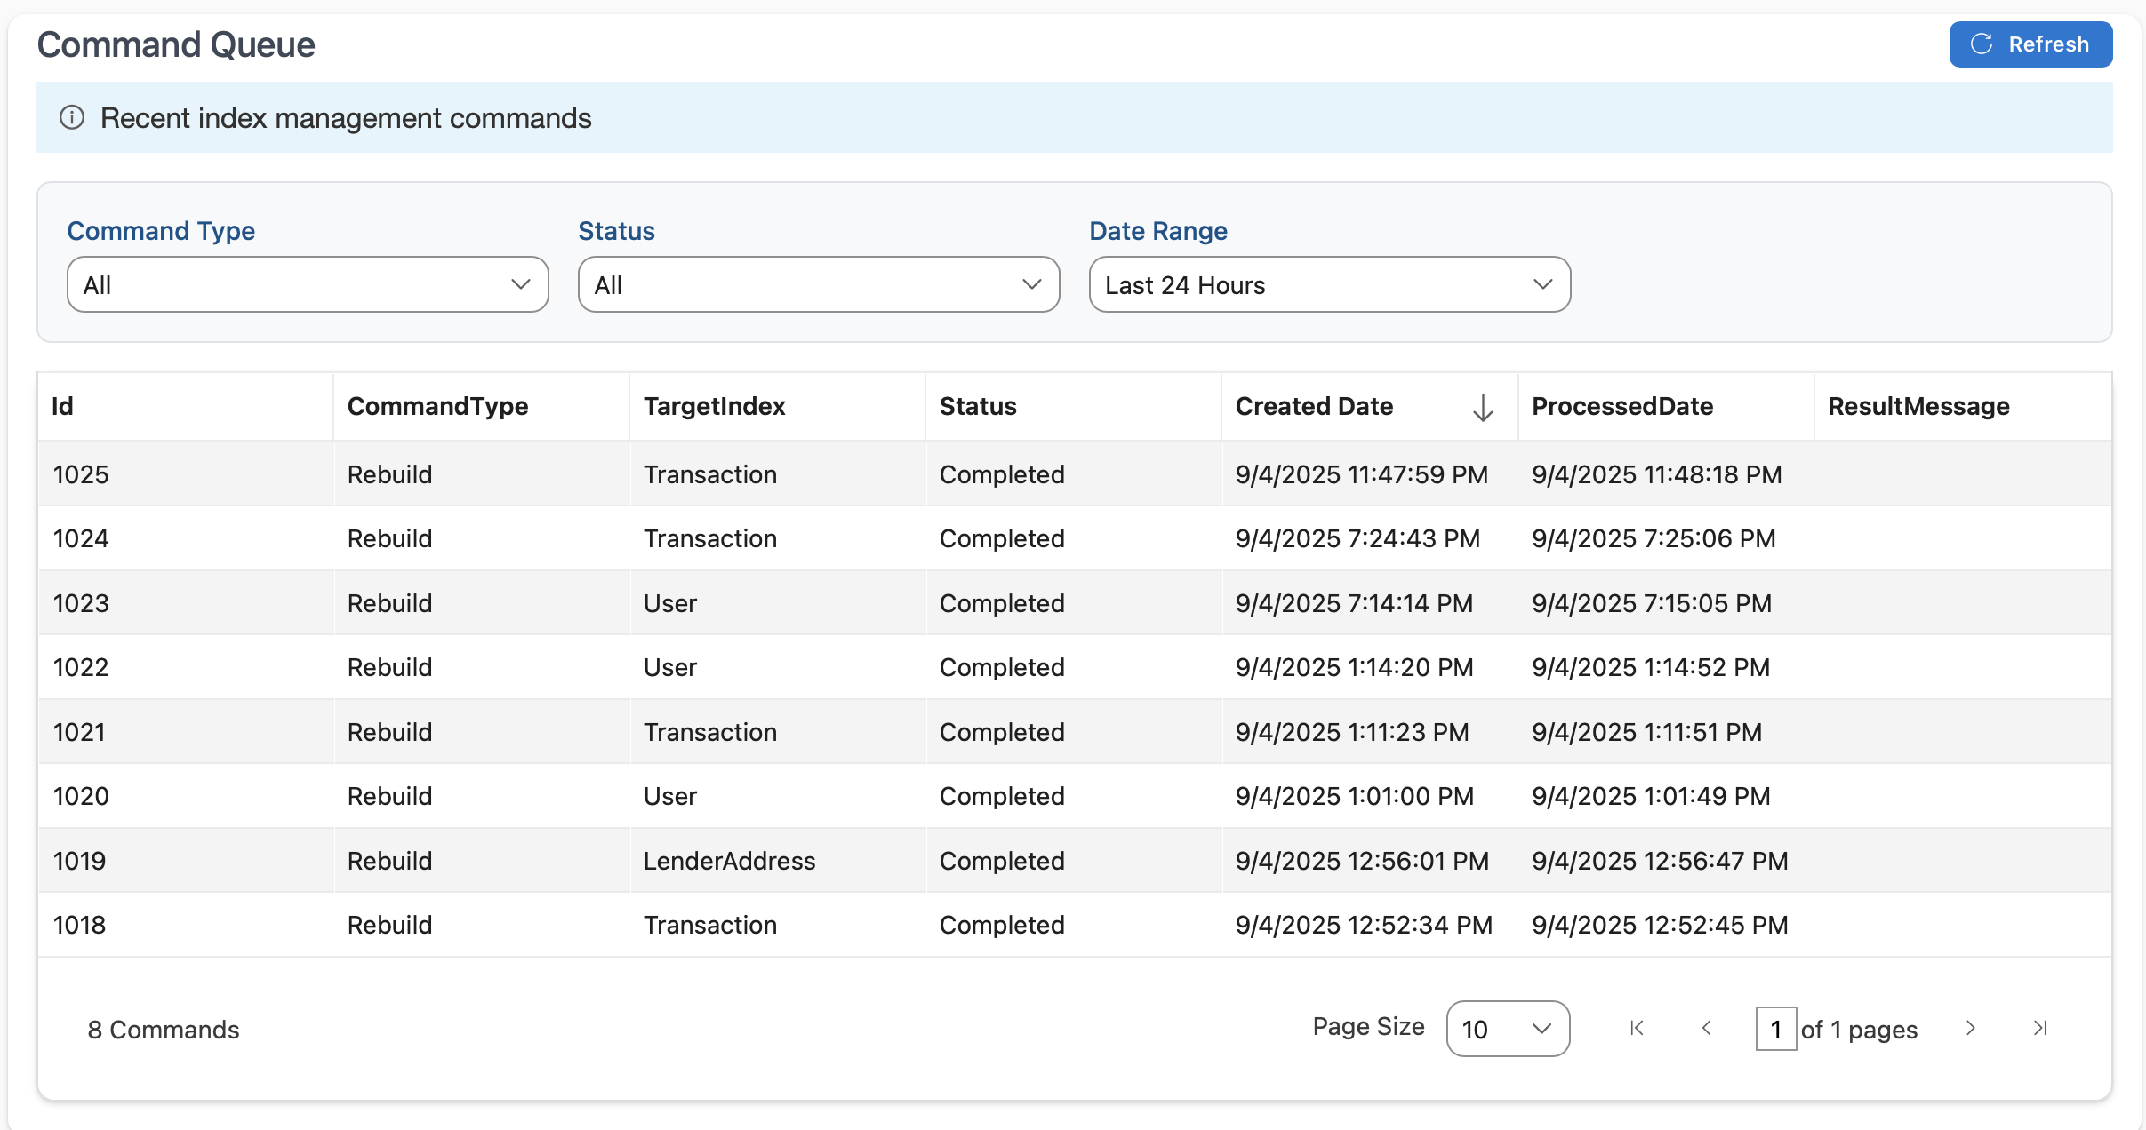Viewport: 2146px width, 1130px height.
Task: Open the Command Type dropdown
Action: [308, 284]
